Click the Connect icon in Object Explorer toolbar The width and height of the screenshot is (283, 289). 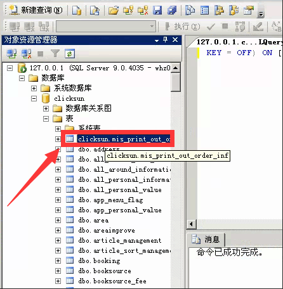11,53
